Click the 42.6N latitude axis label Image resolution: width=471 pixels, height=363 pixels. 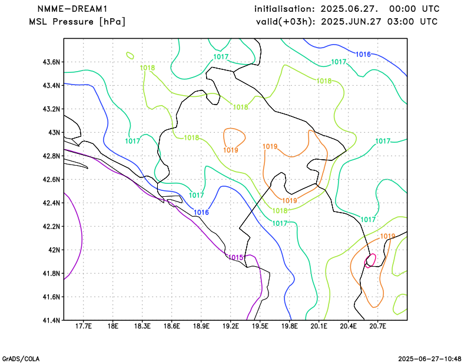[x=51, y=180]
